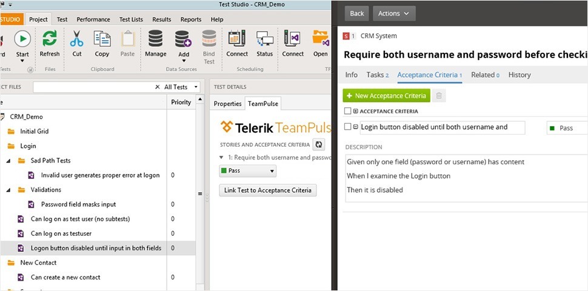Image resolution: width=588 pixels, height=291 pixels.
Task: Open the Results ribbon tab
Action: 162,19
